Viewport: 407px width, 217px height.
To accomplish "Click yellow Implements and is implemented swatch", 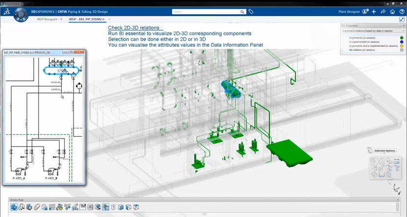I will (402, 46).
